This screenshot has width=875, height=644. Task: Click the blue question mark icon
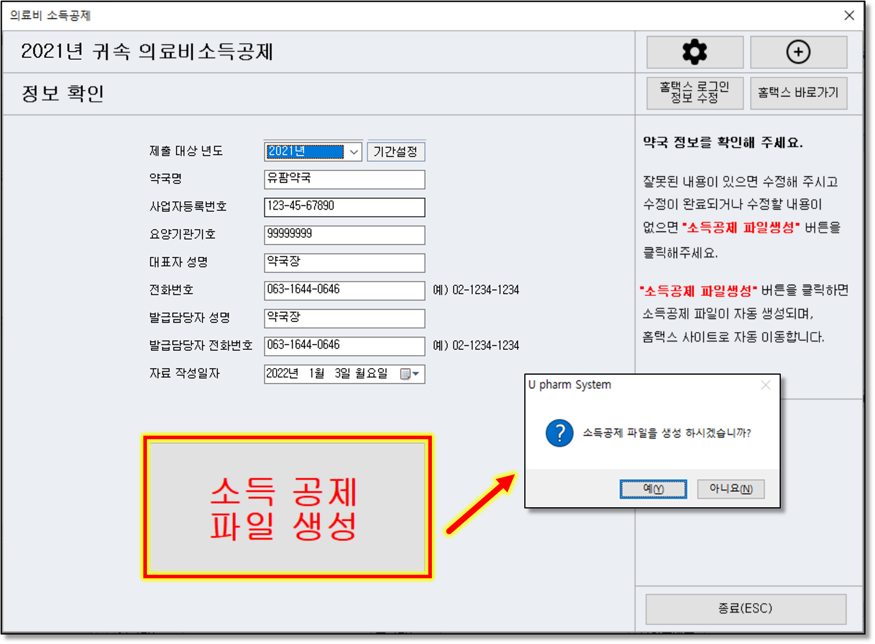559,433
